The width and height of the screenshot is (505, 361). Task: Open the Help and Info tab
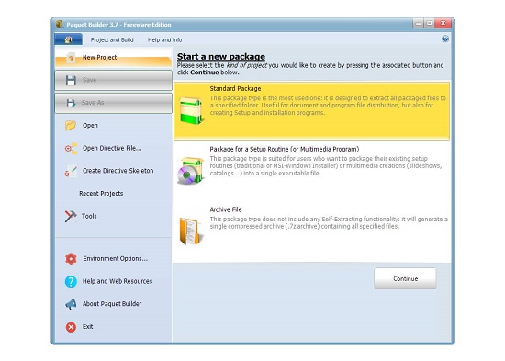pos(164,40)
